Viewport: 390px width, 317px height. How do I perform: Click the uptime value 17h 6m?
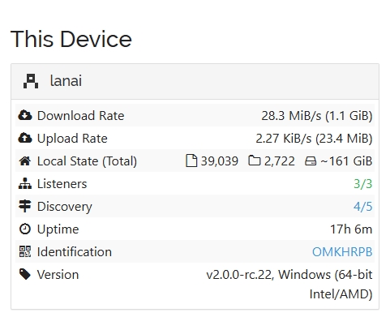click(351, 229)
